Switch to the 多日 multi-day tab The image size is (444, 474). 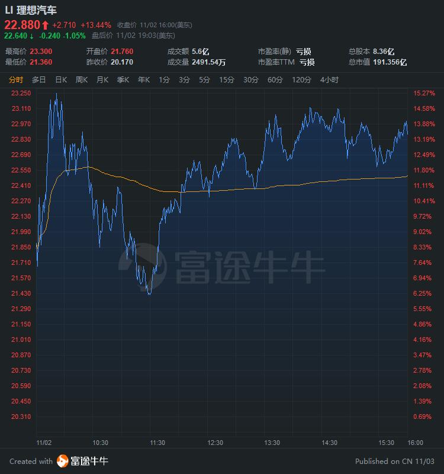click(39, 80)
